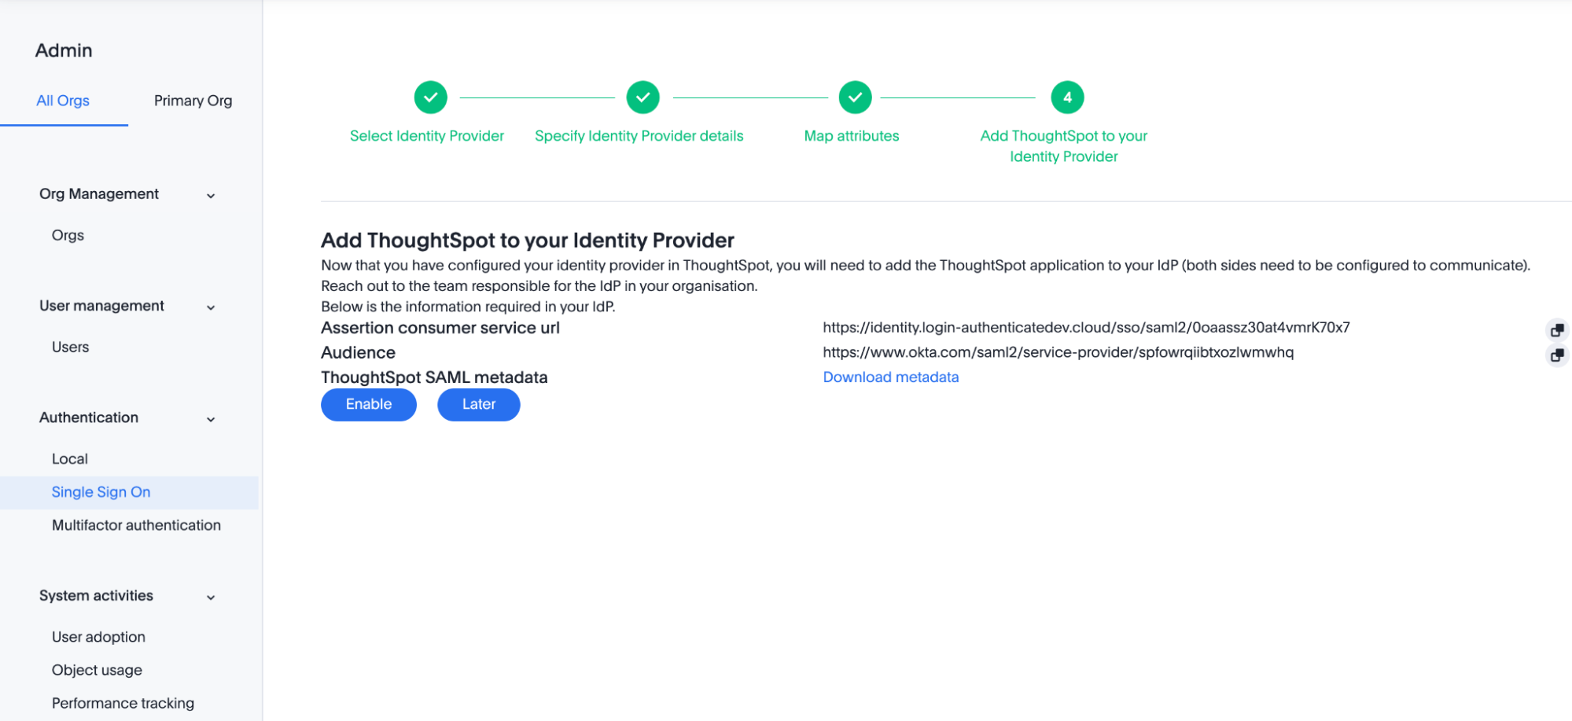Click the Map attributes step checkmark
The height and width of the screenshot is (721, 1572).
click(855, 97)
